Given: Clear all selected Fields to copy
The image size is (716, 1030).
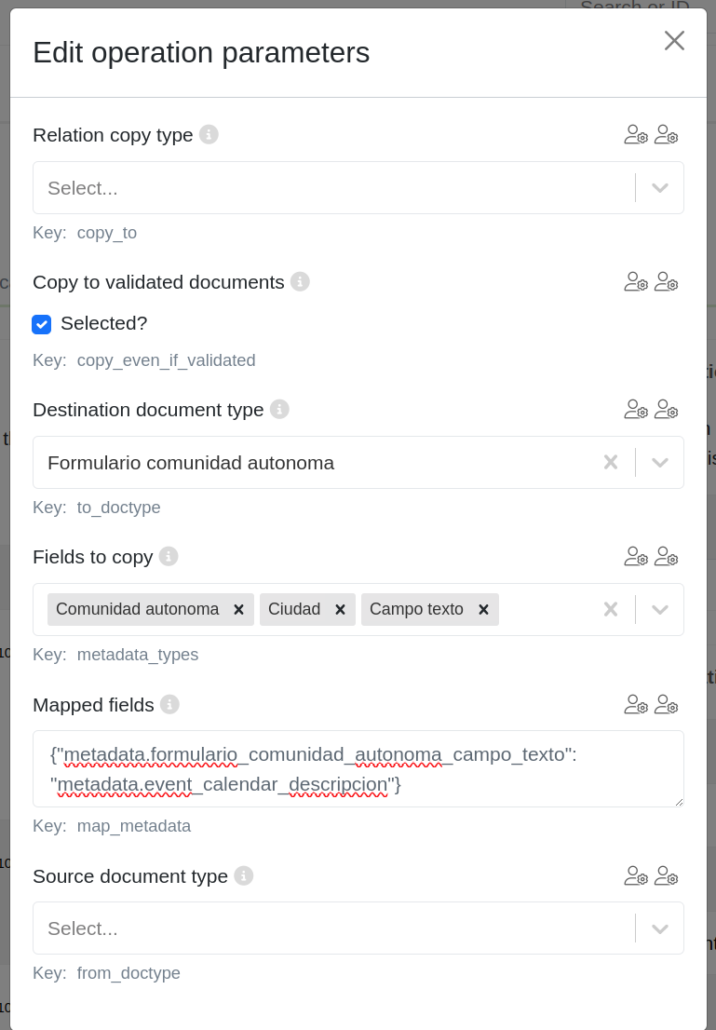Looking at the screenshot, I should 611,609.
